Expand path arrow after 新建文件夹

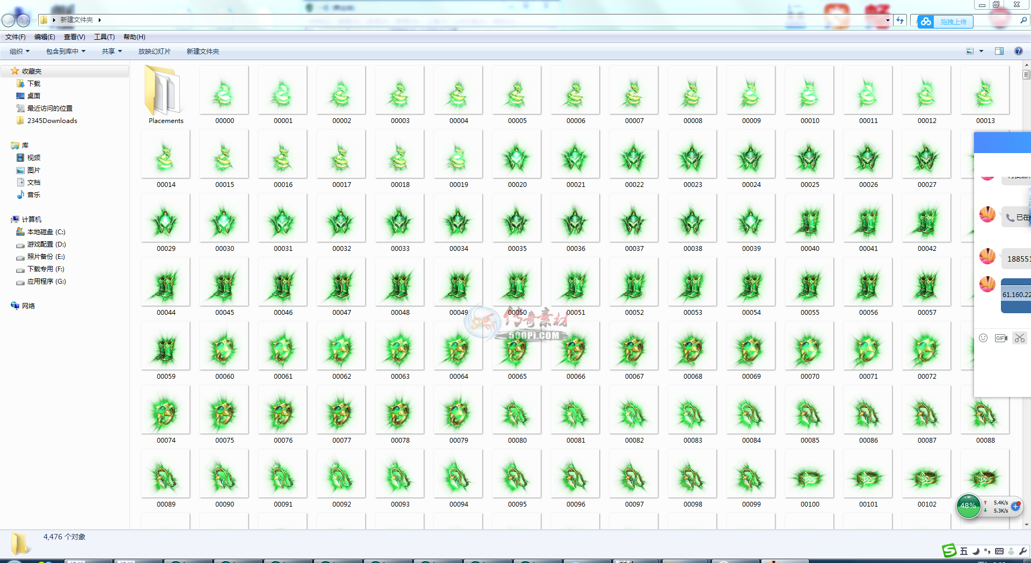(99, 20)
